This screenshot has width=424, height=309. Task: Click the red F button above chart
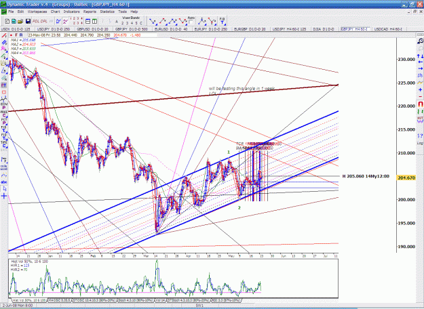tap(16, 35)
